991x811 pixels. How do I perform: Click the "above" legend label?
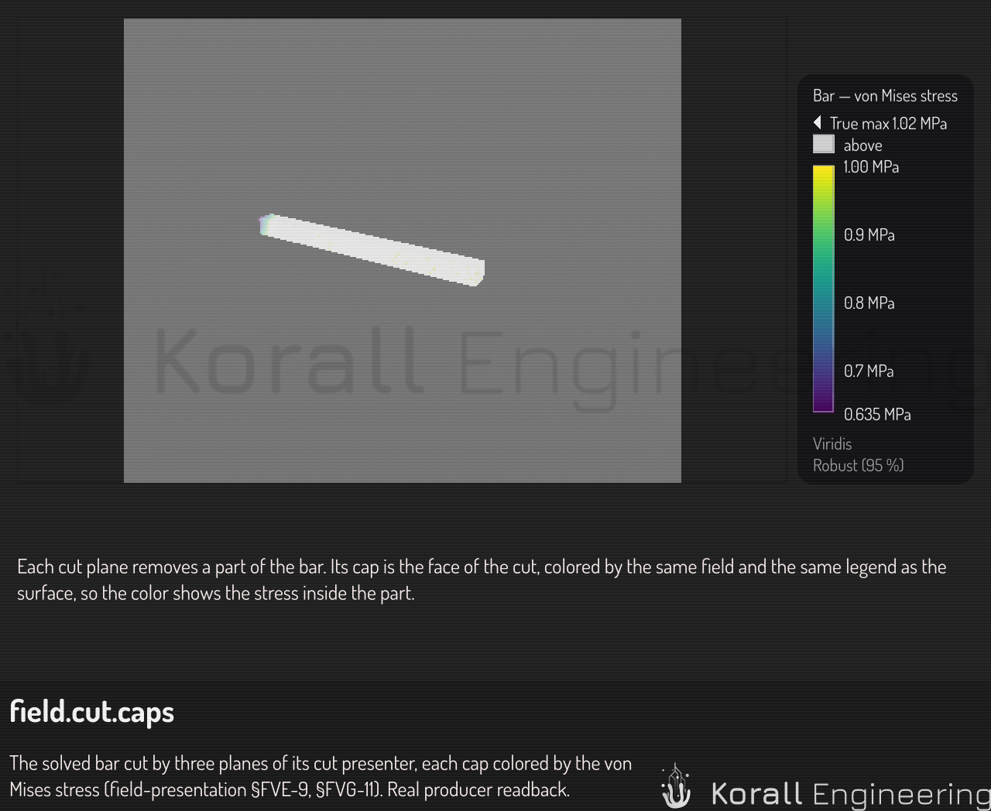(x=862, y=145)
